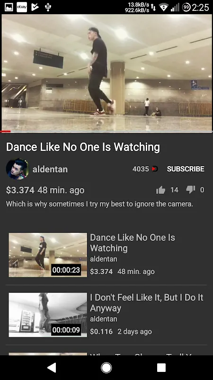Select 'I Don't Feel Like It' video title
The height and width of the screenshot is (380, 213).
147,303
